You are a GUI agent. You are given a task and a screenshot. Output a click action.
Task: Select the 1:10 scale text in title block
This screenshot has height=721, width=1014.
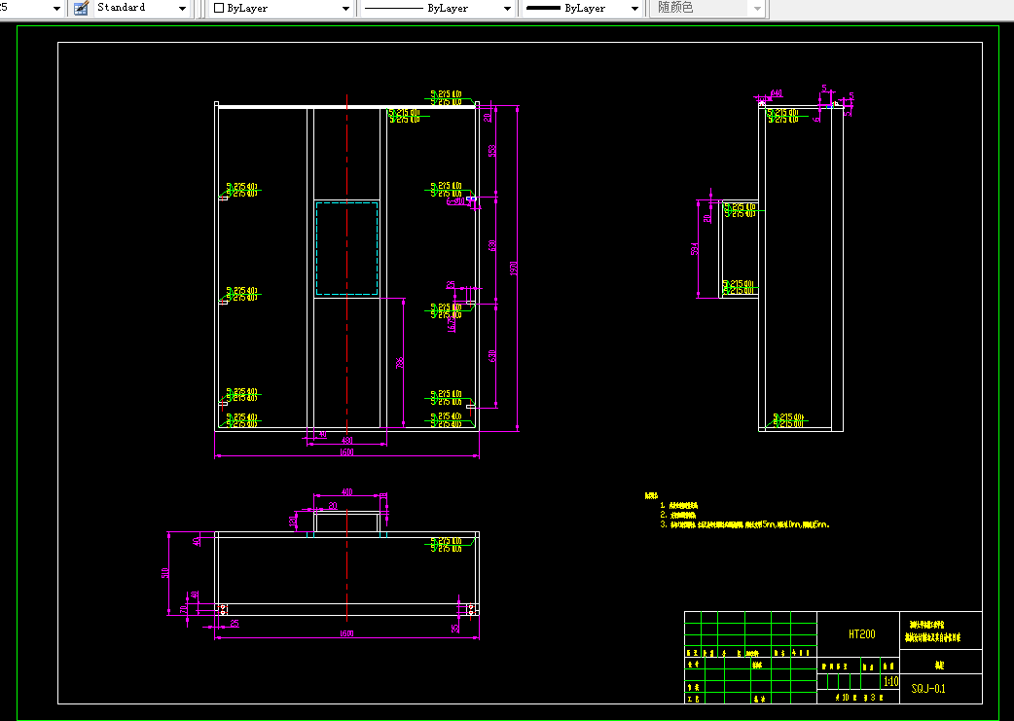tap(890, 681)
